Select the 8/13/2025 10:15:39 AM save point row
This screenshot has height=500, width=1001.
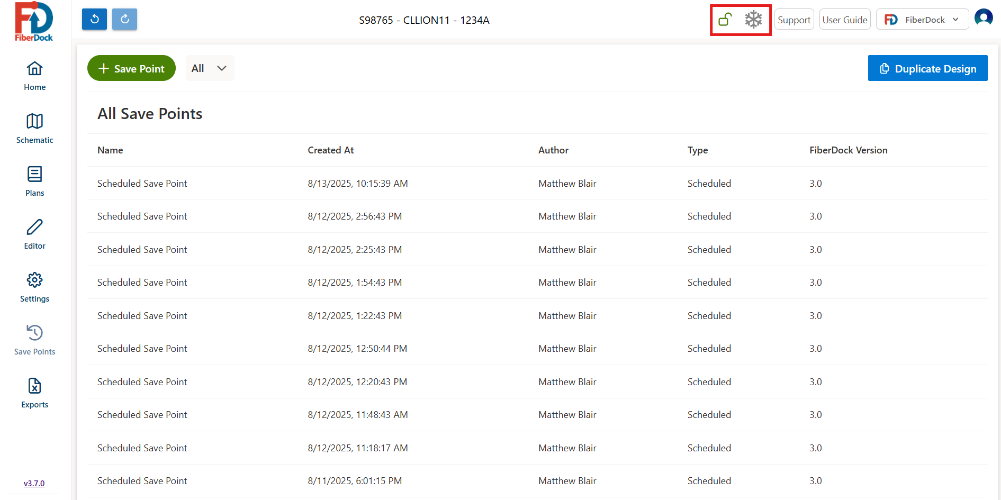pos(357,184)
